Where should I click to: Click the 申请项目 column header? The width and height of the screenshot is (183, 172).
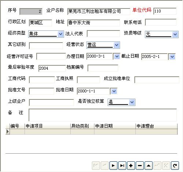48,126
